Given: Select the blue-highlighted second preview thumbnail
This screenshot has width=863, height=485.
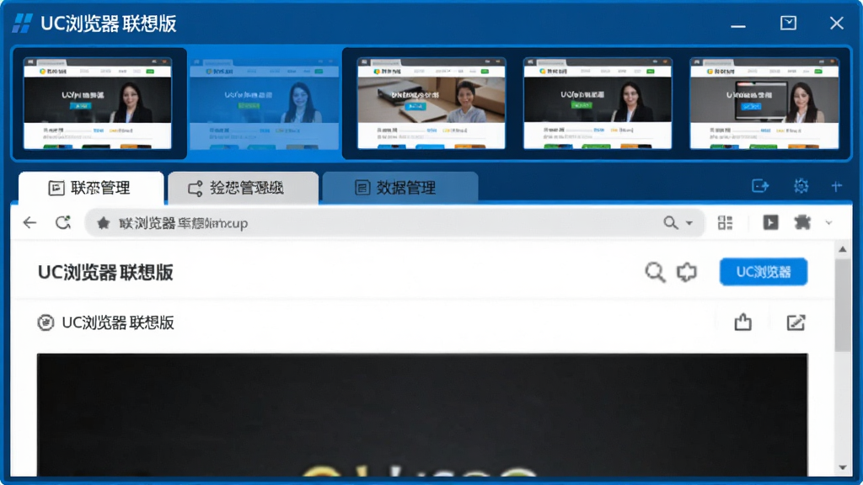Looking at the screenshot, I should (264, 104).
